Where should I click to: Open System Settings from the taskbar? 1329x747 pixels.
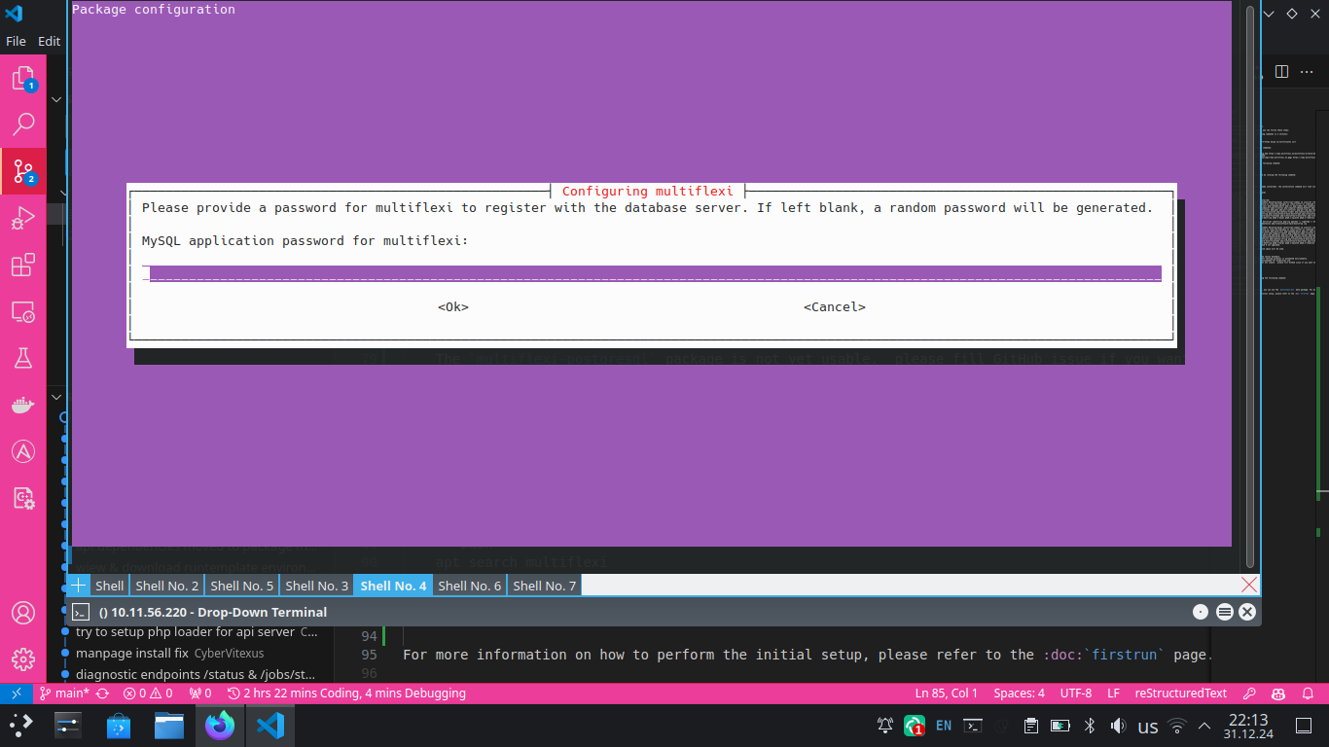(x=68, y=726)
